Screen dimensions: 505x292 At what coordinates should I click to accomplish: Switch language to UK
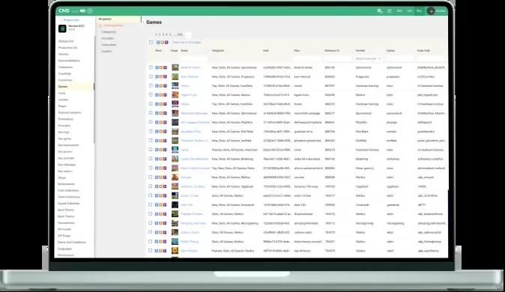coord(409,11)
